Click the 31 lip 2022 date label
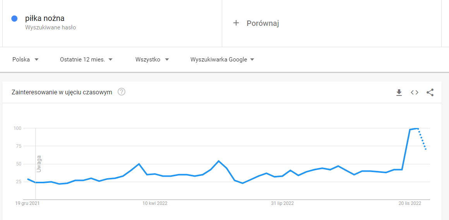 [282, 203]
